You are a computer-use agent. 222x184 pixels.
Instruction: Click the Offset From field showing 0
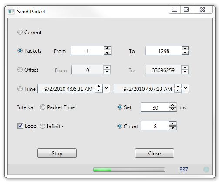click(87, 70)
